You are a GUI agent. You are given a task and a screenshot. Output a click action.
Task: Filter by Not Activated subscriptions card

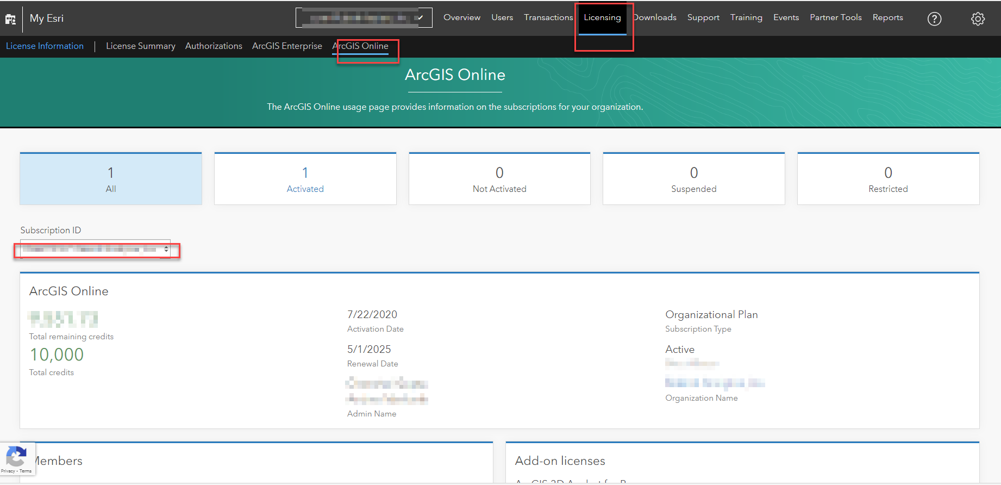499,179
